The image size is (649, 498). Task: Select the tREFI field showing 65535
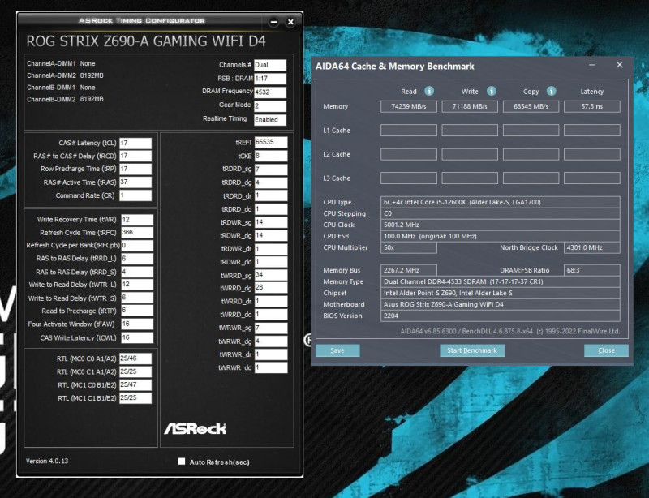pyautogui.click(x=271, y=143)
